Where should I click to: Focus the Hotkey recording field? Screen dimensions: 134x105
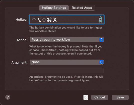[66, 19]
